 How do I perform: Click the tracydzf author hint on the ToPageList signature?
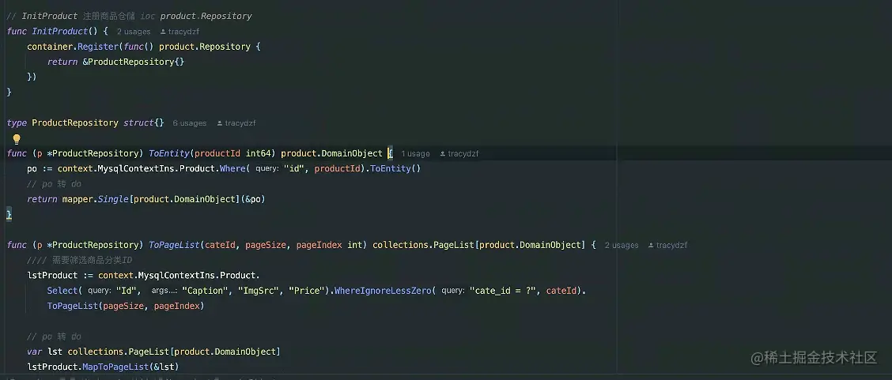(x=668, y=246)
